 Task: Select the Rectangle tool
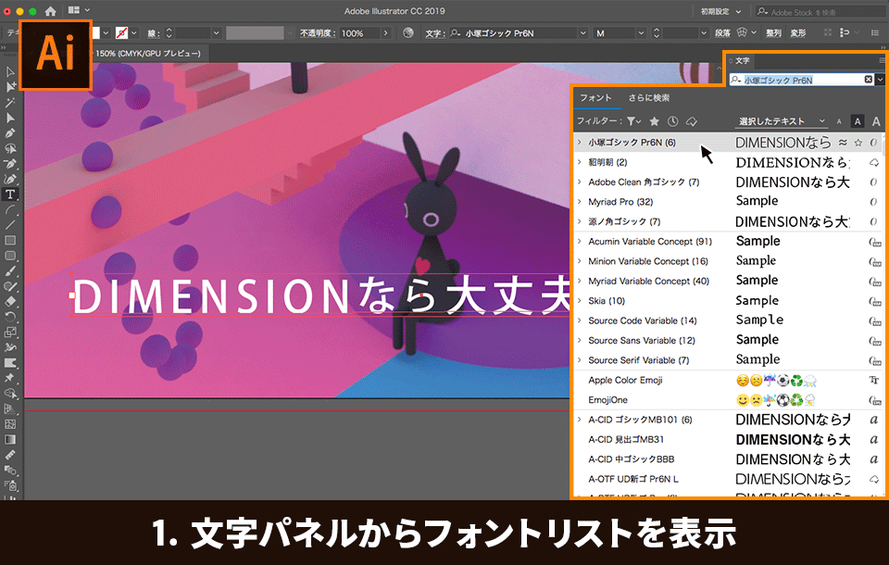tap(9, 241)
